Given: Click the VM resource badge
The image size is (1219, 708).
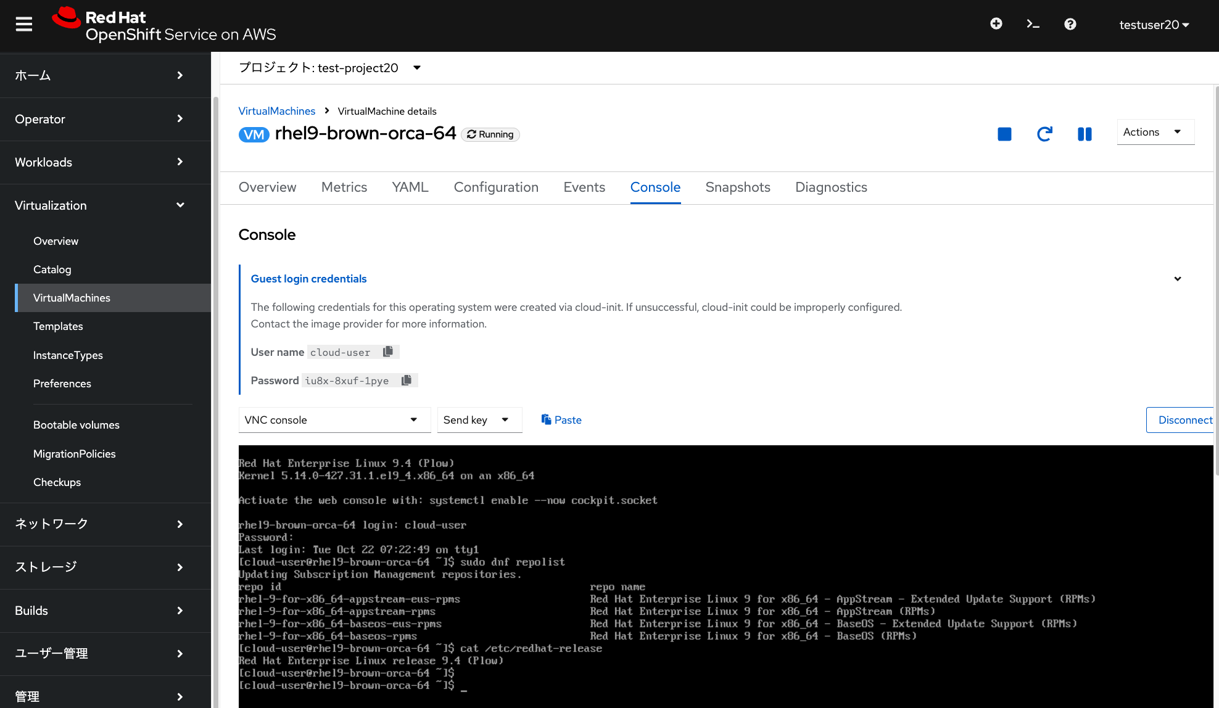Looking at the screenshot, I should pos(254,134).
